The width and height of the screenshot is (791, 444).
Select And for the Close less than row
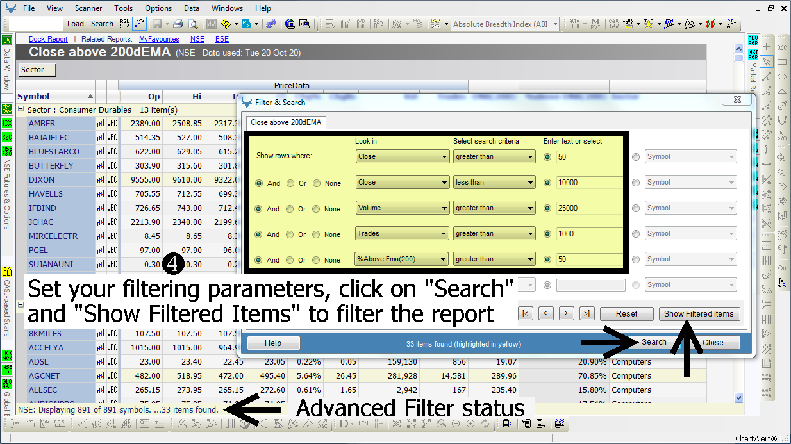point(260,183)
